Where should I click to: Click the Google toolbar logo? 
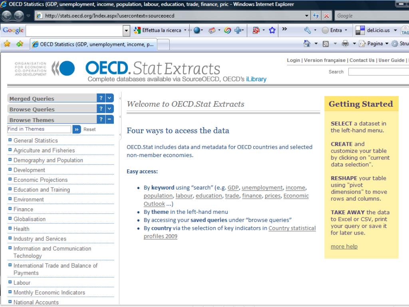pos(13,30)
